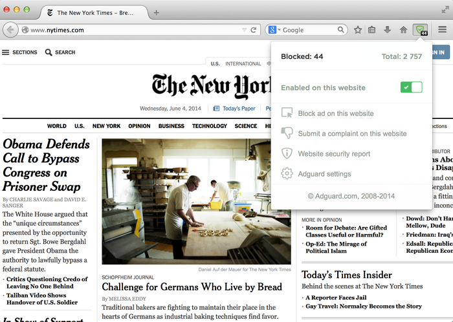
Task: Choose Block ad on this website
Action: coord(336,113)
